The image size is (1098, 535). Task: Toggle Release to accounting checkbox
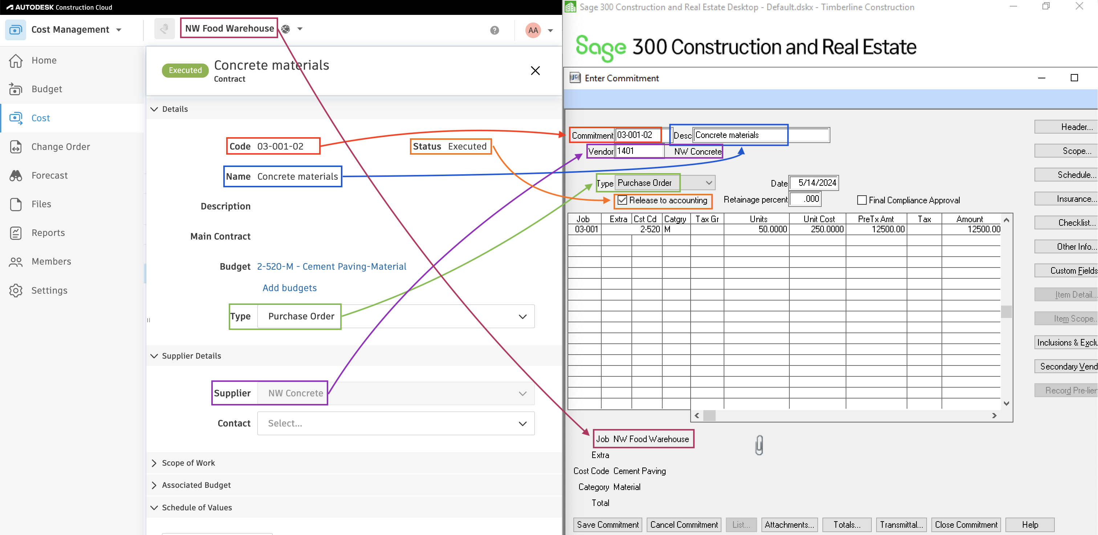pyautogui.click(x=622, y=200)
